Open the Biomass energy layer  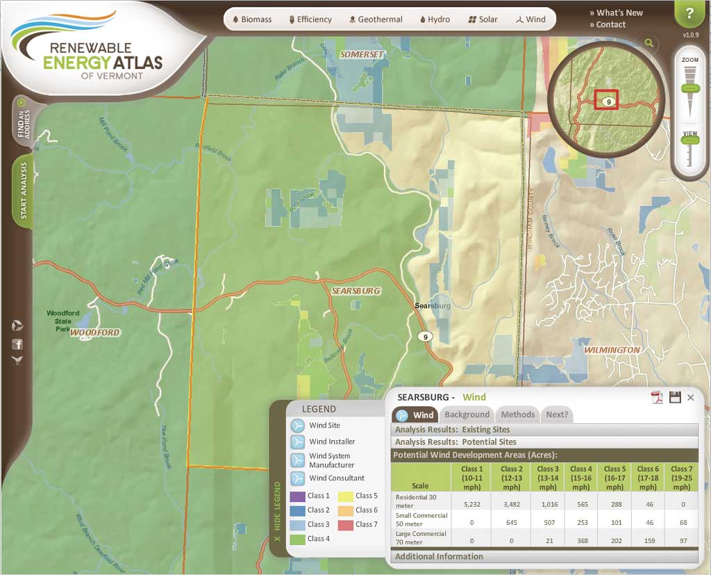pyautogui.click(x=251, y=19)
